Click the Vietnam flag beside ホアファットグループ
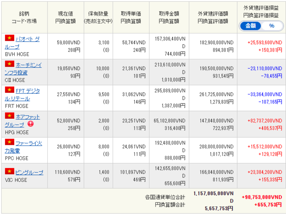The image size is (286, 214). pyautogui.click(x=9, y=117)
